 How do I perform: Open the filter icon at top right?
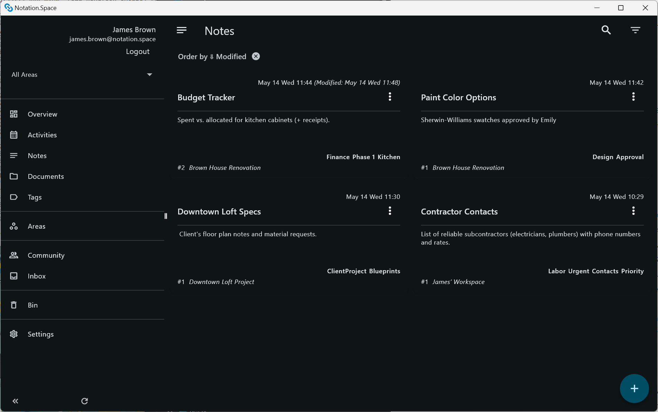coord(635,30)
